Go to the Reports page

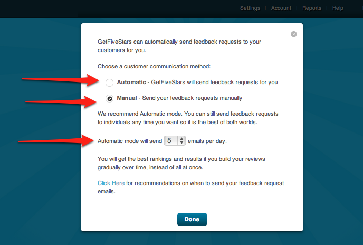[312, 8]
